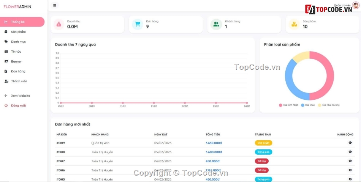Screen dimensions: 361x182
Task: Click the yellow products boxes icon
Action: pyautogui.click(x=294, y=24)
